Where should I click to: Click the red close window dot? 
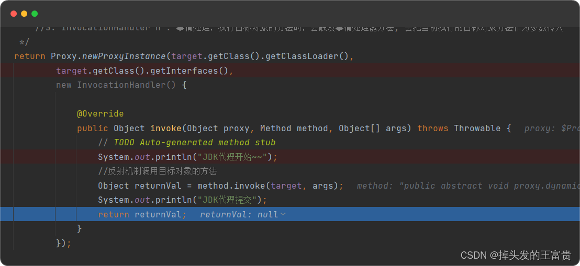(14, 14)
